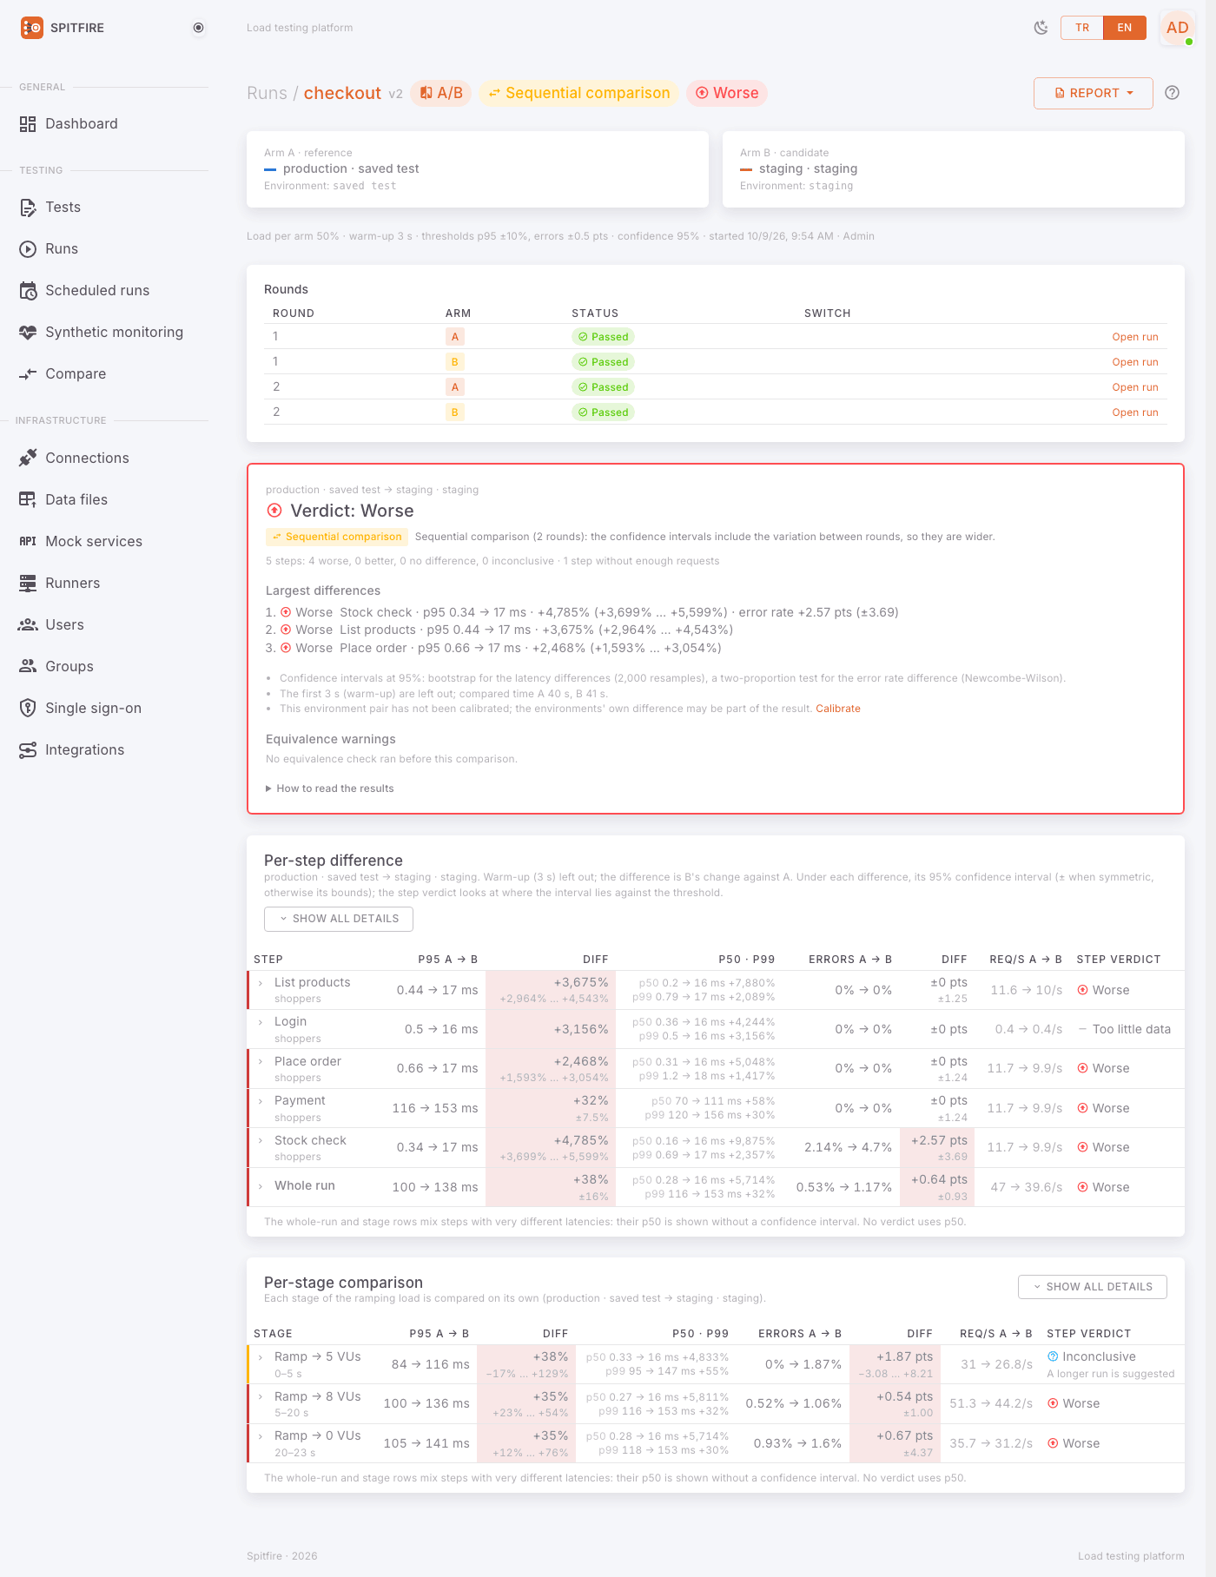Open Synthetic monitoring heartbeat icon
Viewport: 1216px width, 1577px height.
point(28,332)
